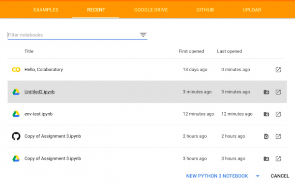Image resolution: width=295 pixels, height=183 pixels.
Task: Click Google Drive icon beside env-test.ipynb
Action: [16, 114]
